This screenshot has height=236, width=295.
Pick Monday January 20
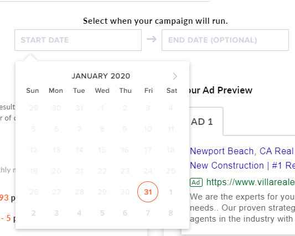[56, 171]
